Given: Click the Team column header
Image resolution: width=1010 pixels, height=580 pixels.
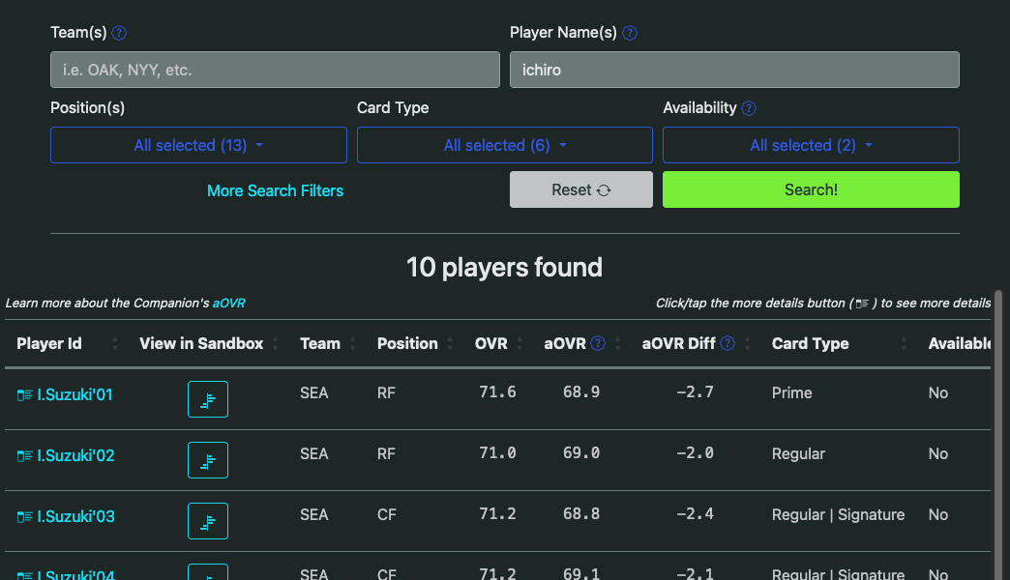Looking at the screenshot, I should (x=320, y=344).
